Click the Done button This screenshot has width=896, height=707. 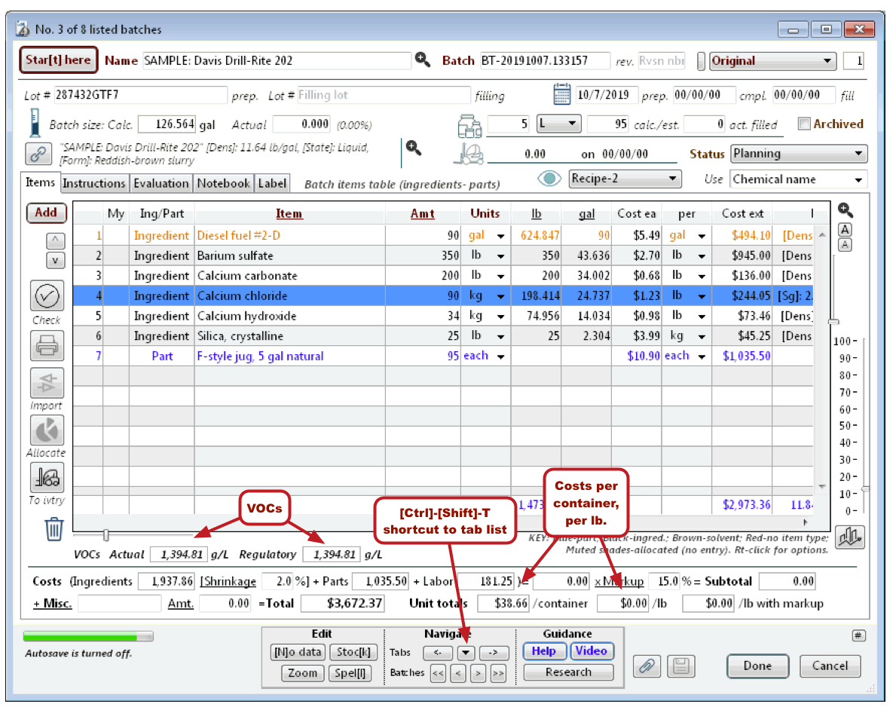click(x=757, y=666)
